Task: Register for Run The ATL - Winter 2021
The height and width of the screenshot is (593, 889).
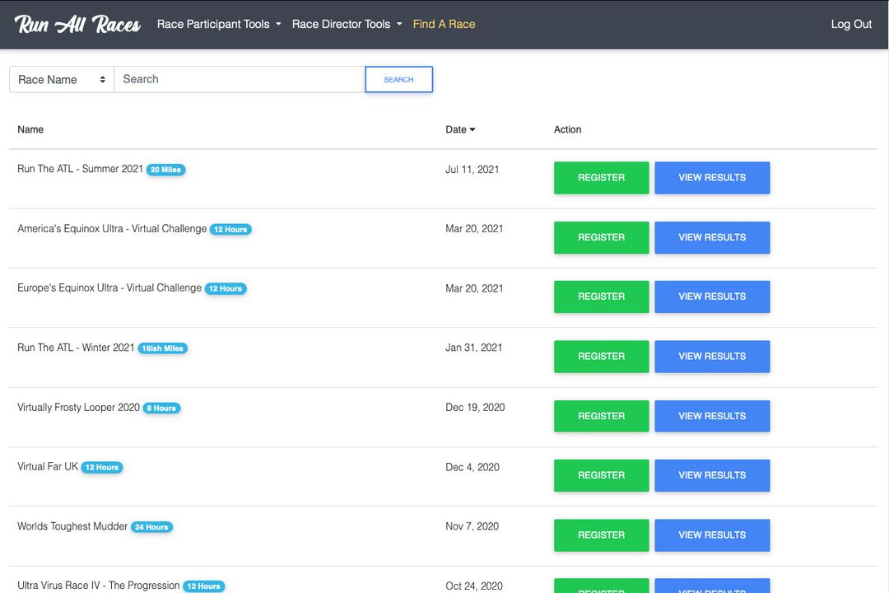Action: pyautogui.click(x=601, y=356)
